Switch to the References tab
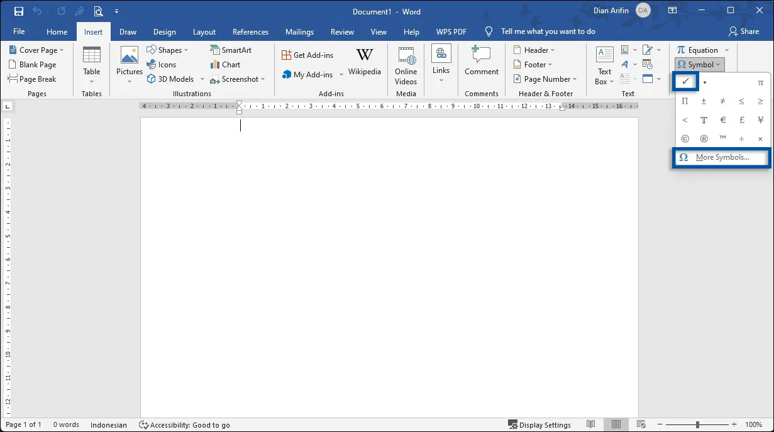This screenshot has height=432, width=774. point(250,32)
